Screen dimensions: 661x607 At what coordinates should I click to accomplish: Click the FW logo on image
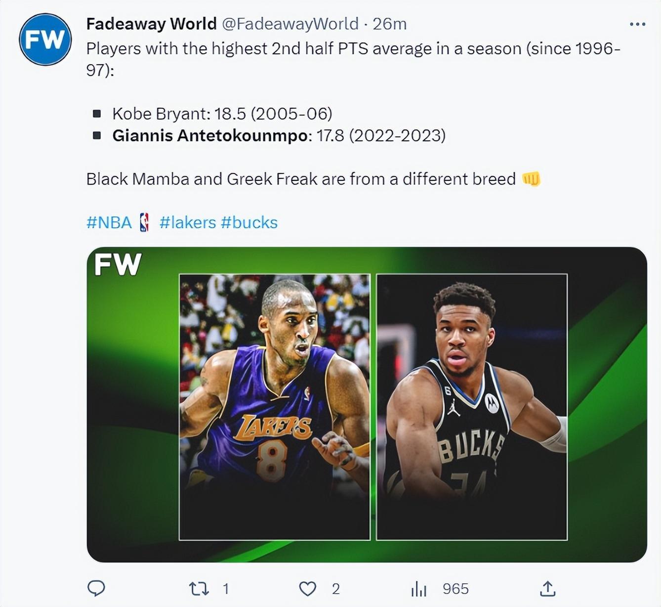click(x=118, y=264)
